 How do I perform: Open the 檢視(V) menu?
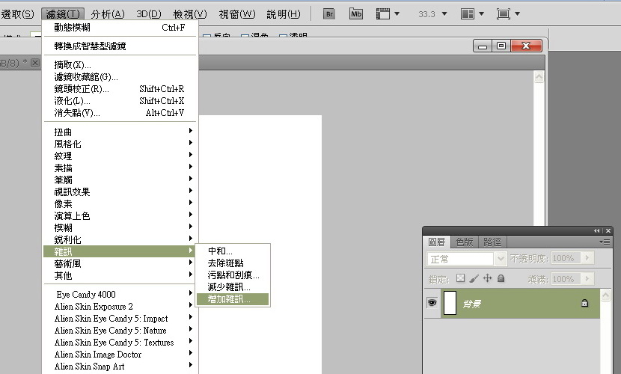[x=190, y=14]
